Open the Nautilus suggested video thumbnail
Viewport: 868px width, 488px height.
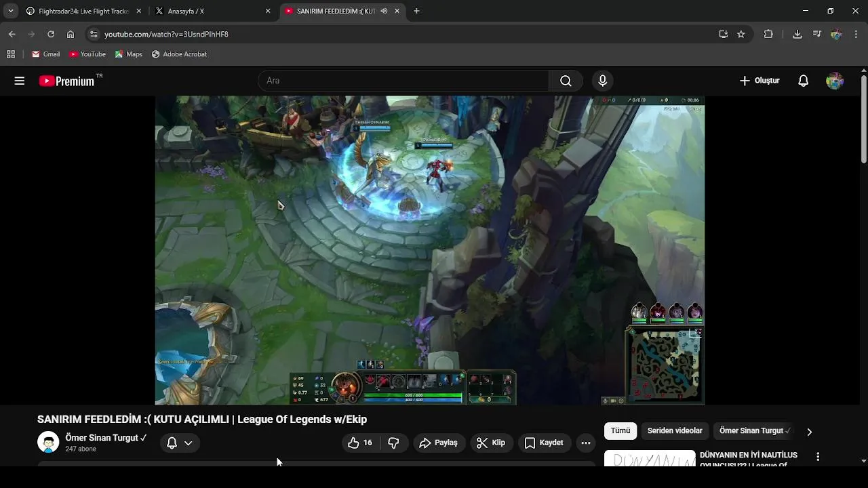[x=650, y=459]
